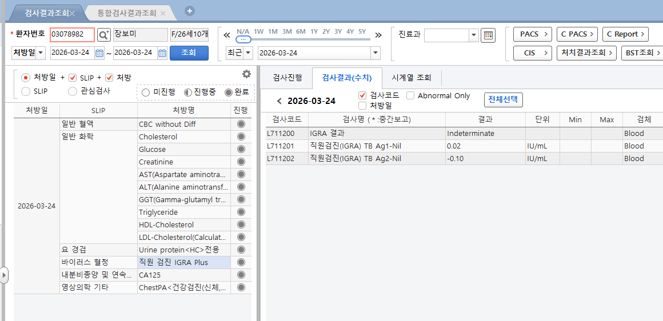
Task: Click the 전체선택 button
Action: coord(503,100)
